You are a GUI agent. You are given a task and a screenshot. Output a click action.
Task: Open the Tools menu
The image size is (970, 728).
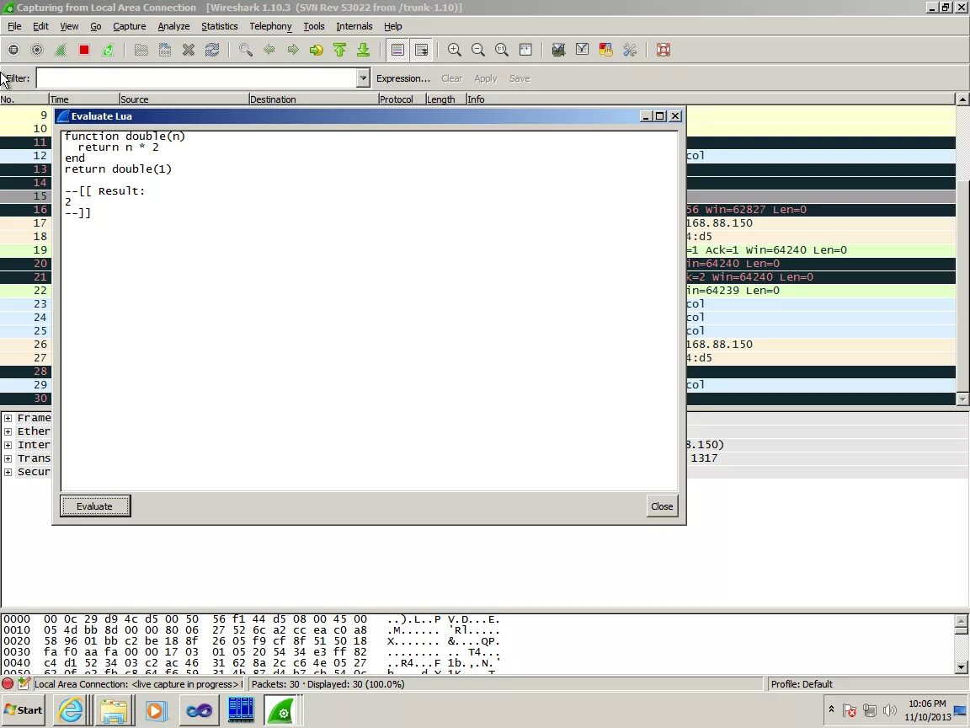point(313,26)
